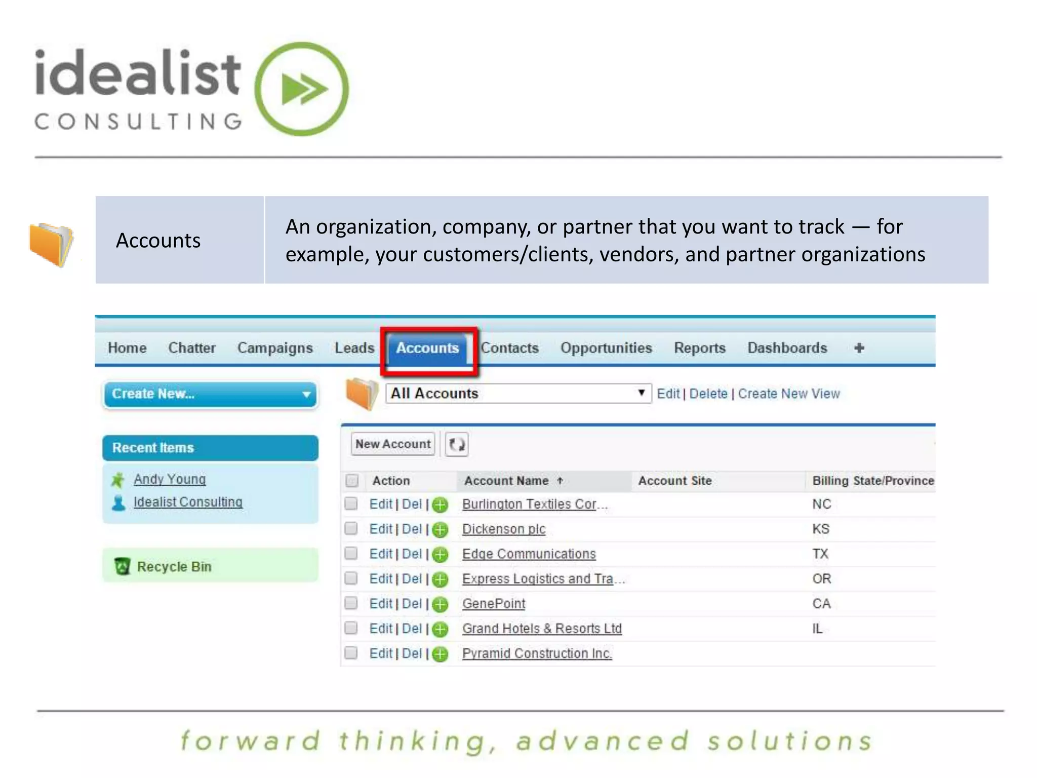The image size is (1037, 778).
Task: Open the Dashboards tab
Action: [787, 348]
